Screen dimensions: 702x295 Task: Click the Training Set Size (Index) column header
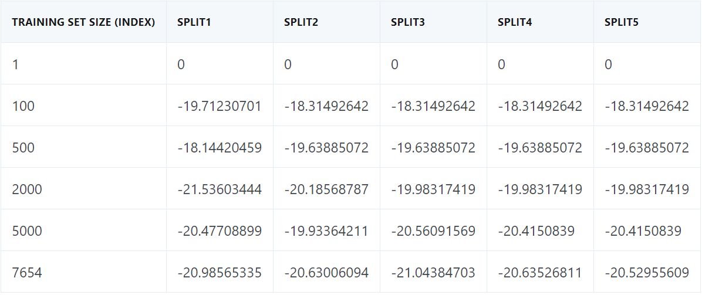[83, 22]
